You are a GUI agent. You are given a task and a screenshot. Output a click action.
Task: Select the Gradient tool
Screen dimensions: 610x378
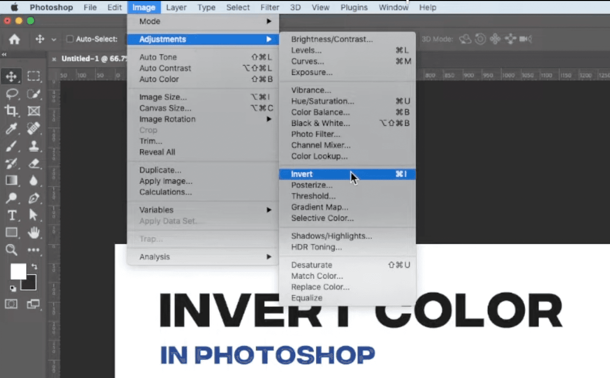[11, 181]
